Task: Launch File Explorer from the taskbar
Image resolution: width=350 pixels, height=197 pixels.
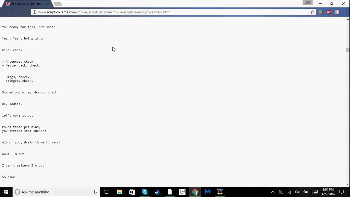Action: 119,192
